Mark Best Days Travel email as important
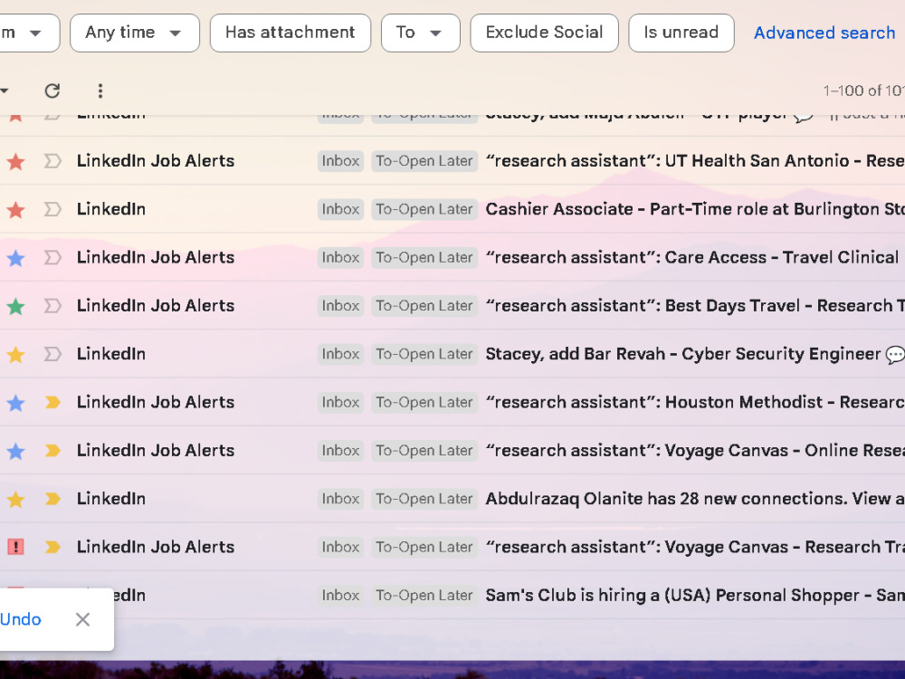This screenshot has width=905, height=679. [x=52, y=305]
